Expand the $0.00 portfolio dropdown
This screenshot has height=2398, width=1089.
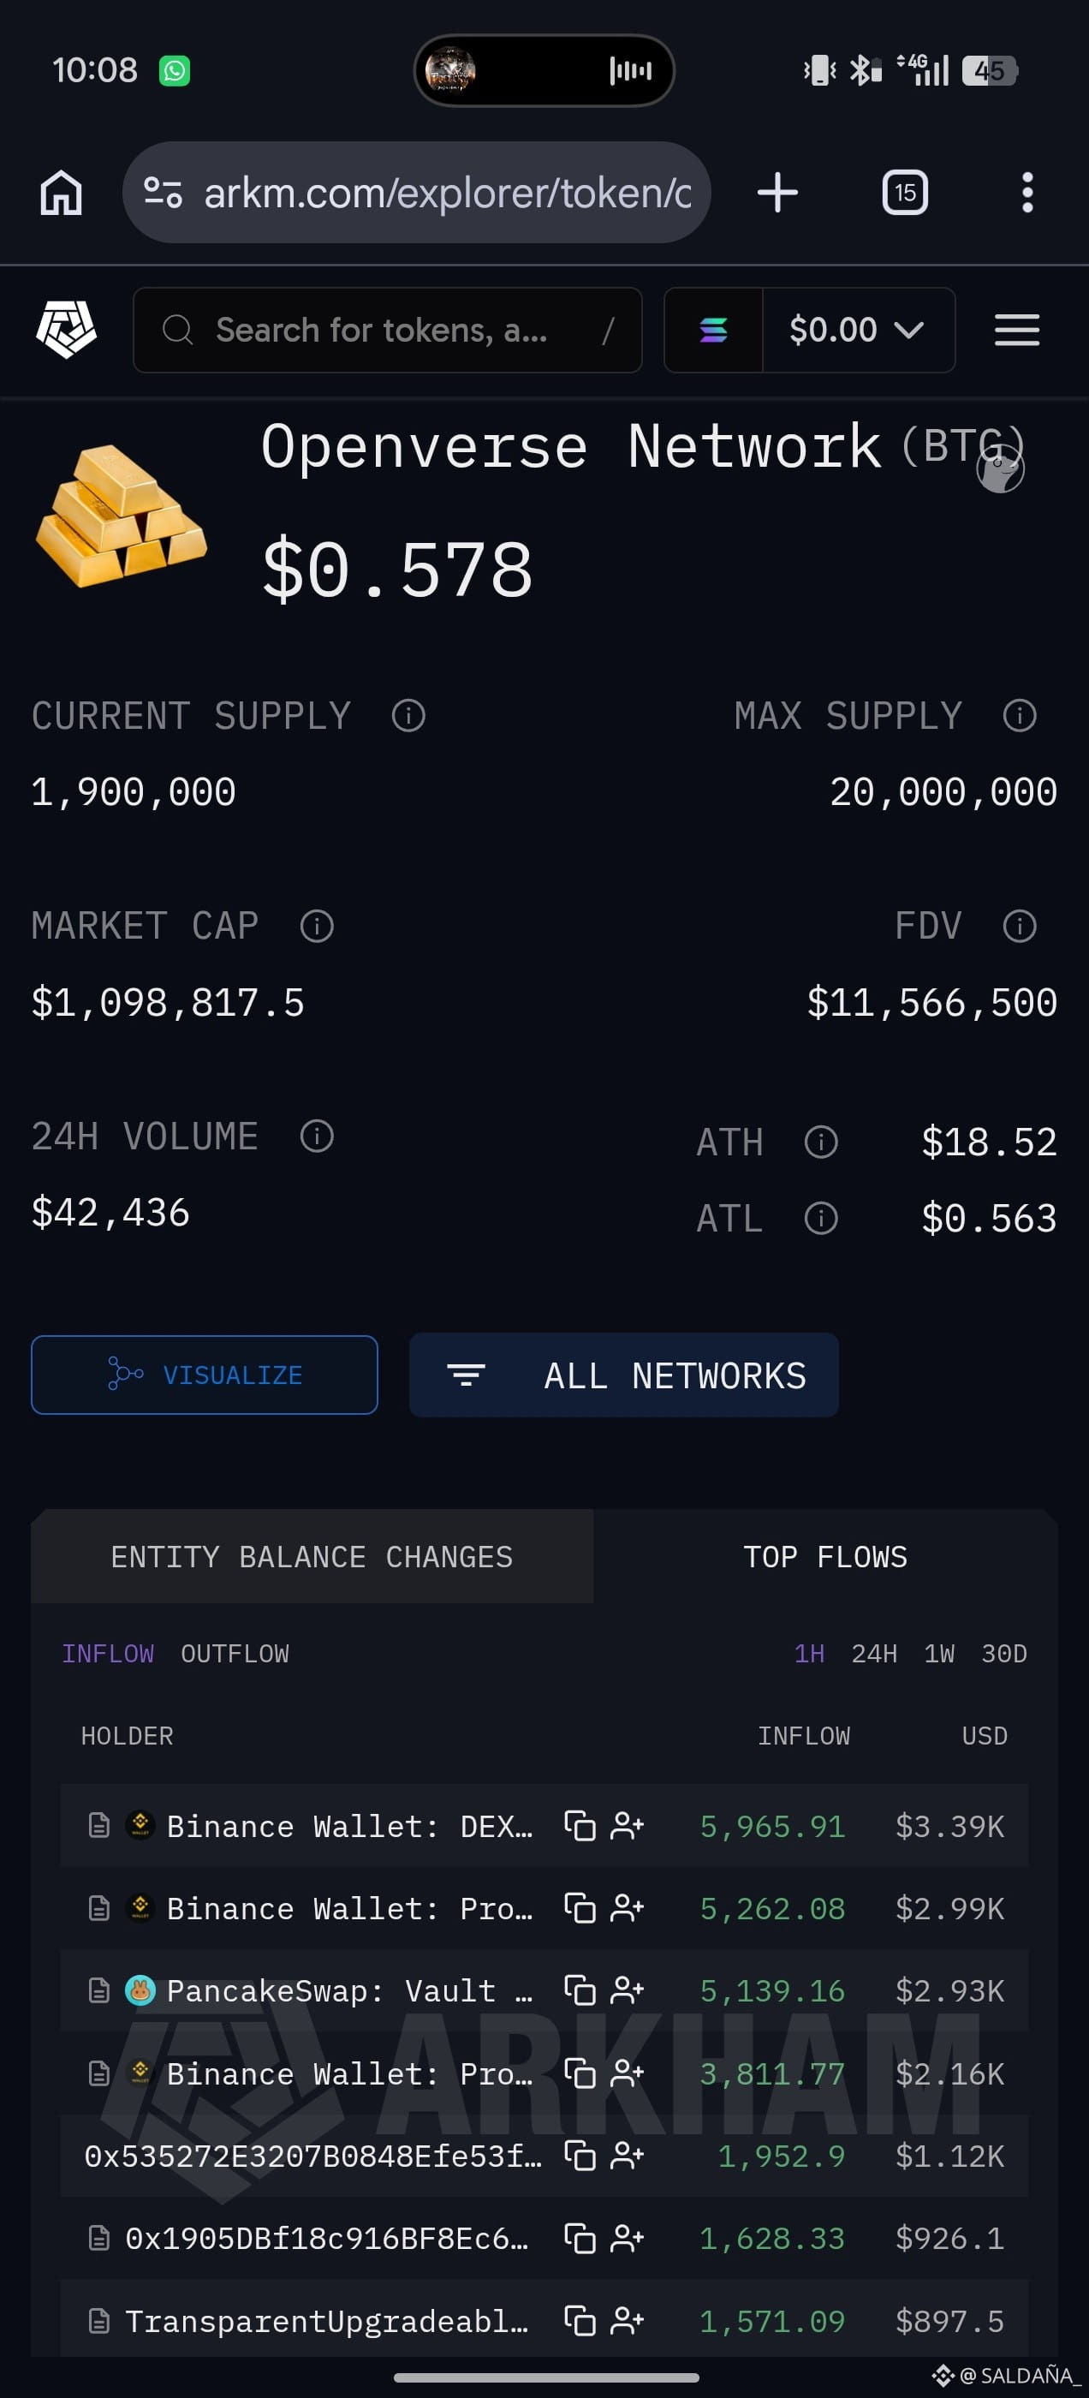click(x=857, y=330)
